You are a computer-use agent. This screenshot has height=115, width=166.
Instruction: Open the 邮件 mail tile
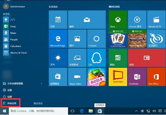(x=87, y=20)
